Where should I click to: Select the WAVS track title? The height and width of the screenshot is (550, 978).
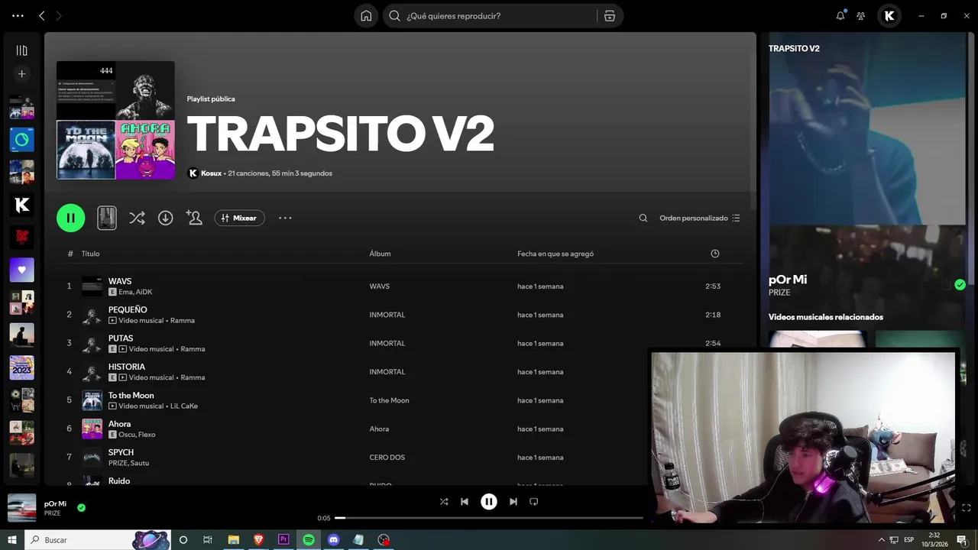click(x=120, y=281)
